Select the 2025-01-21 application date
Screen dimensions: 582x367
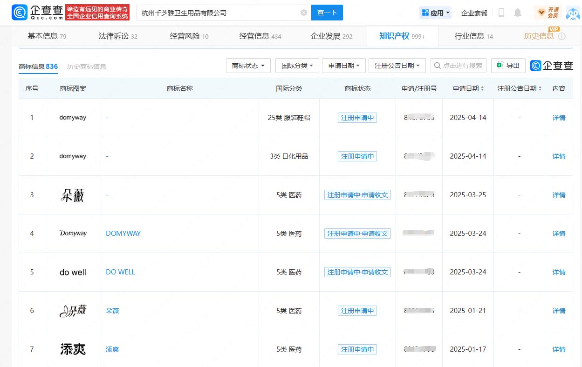pyautogui.click(x=468, y=311)
